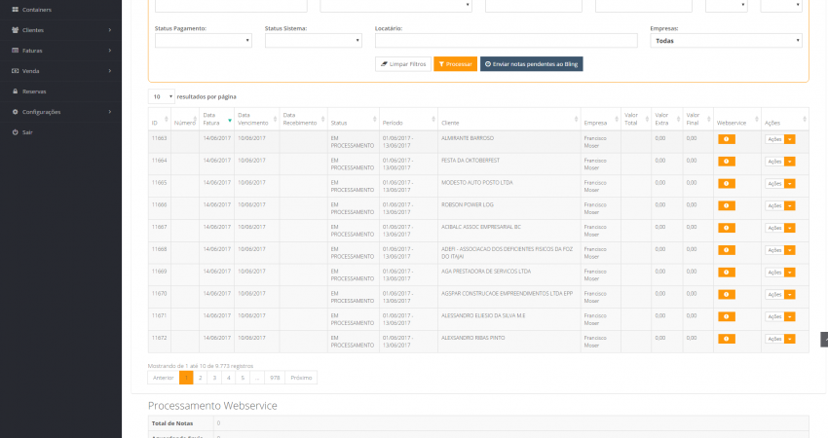
Task: Click webservice info icon for ROBSON POWER LOG
Action: point(727,205)
